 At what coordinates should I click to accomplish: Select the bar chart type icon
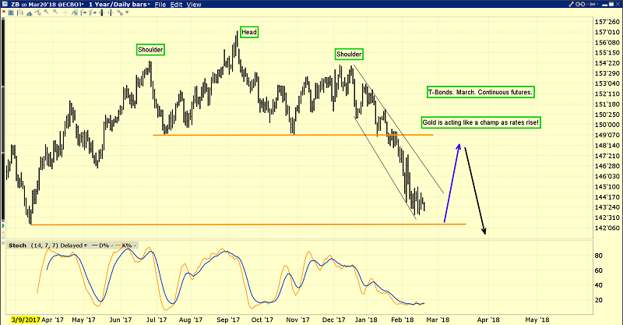[x=20, y=12]
